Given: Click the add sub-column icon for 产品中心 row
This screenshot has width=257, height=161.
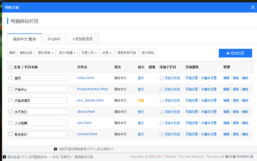Looking at the screenshot, I should coord(161,89).
